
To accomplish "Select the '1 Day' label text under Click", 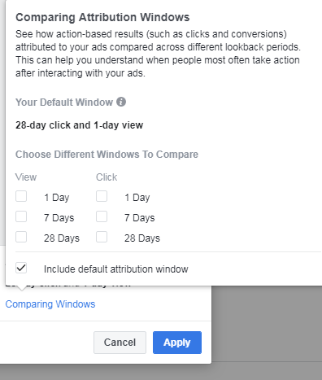I will click(x=137, y=198).
